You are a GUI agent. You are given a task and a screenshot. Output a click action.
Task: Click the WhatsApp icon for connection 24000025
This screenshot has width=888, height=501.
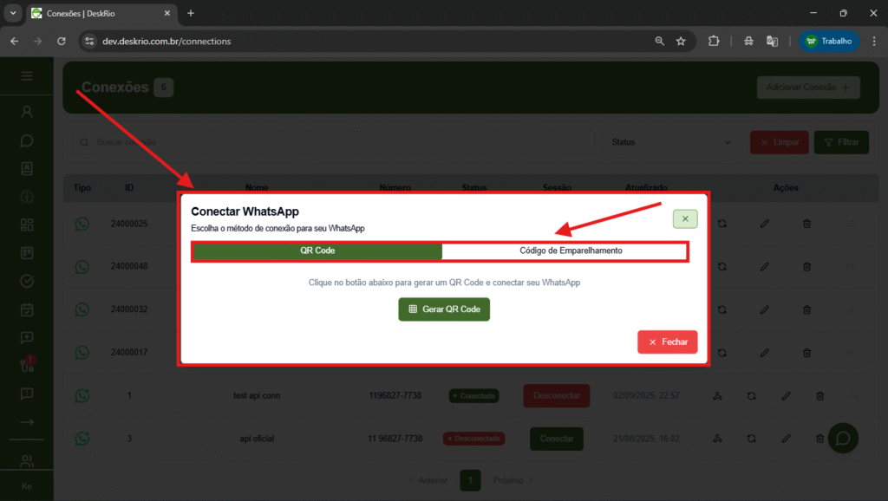pos(82,224)
